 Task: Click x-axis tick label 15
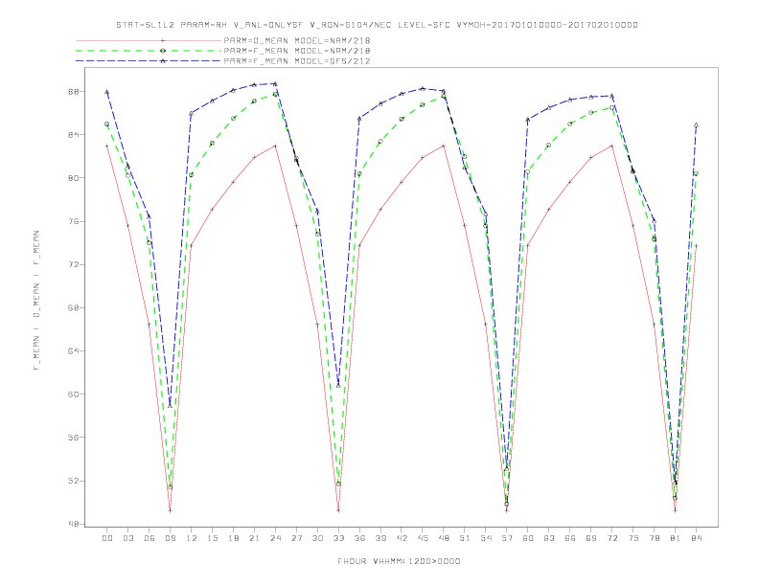213,538
